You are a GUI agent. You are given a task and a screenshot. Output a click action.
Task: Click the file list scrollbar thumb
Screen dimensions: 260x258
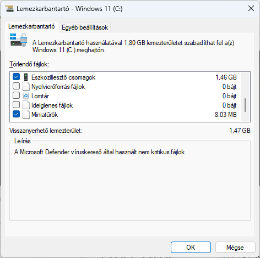click(245, 105)
